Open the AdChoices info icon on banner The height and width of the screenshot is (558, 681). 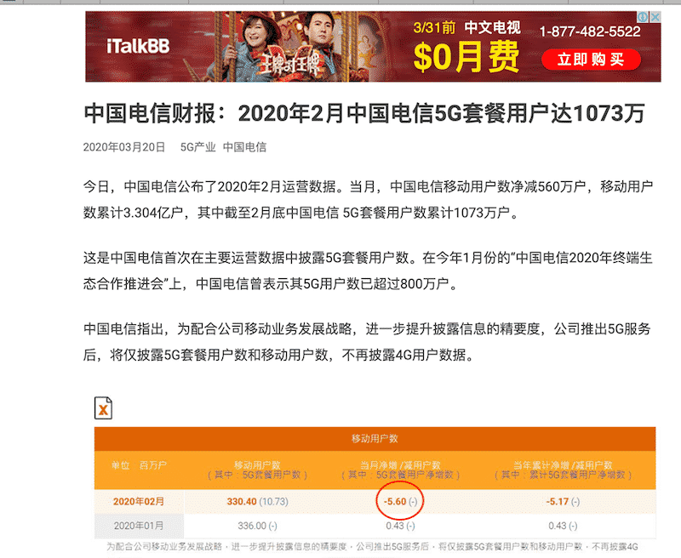tap(643, 17)
